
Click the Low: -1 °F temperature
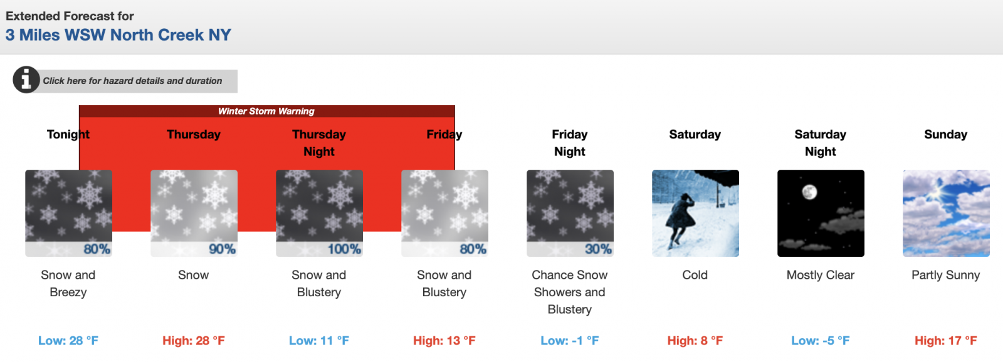570,341
